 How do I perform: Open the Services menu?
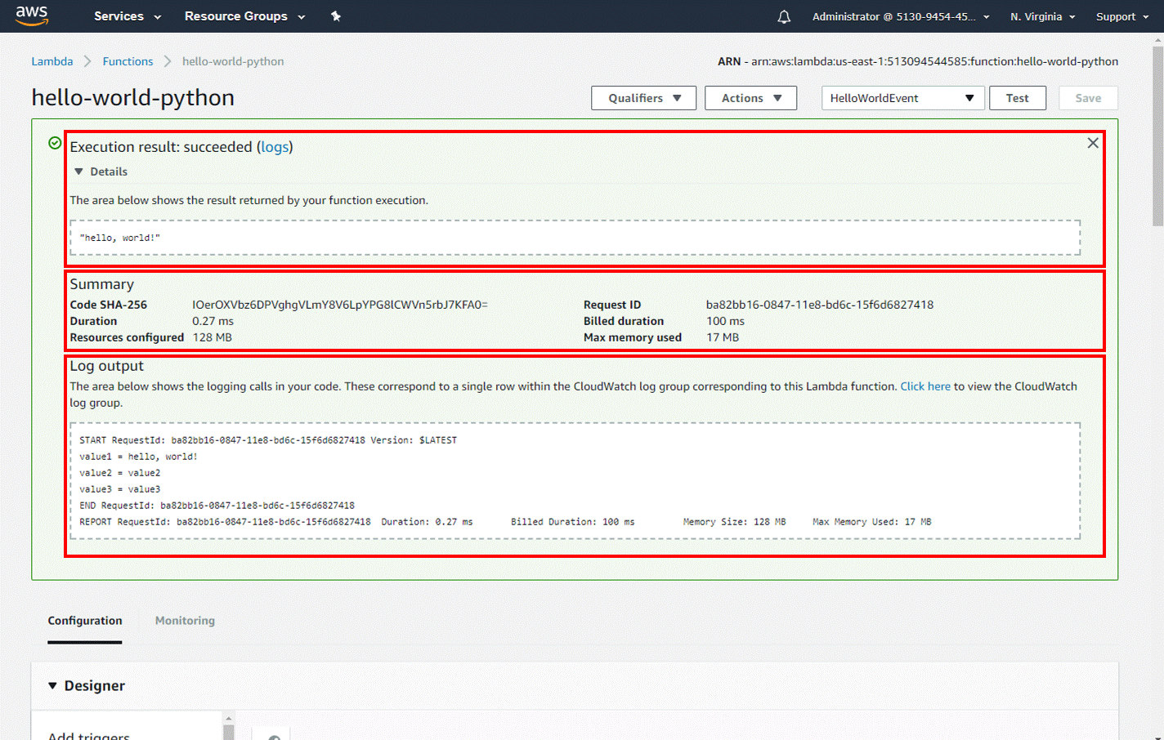coord(128,16)
